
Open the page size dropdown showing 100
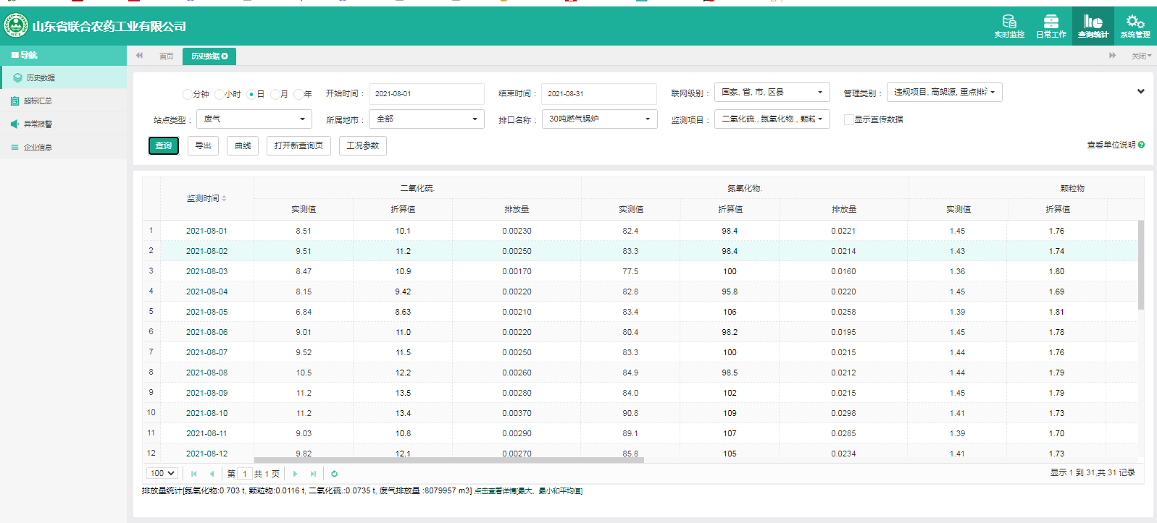tap(162, 473)
